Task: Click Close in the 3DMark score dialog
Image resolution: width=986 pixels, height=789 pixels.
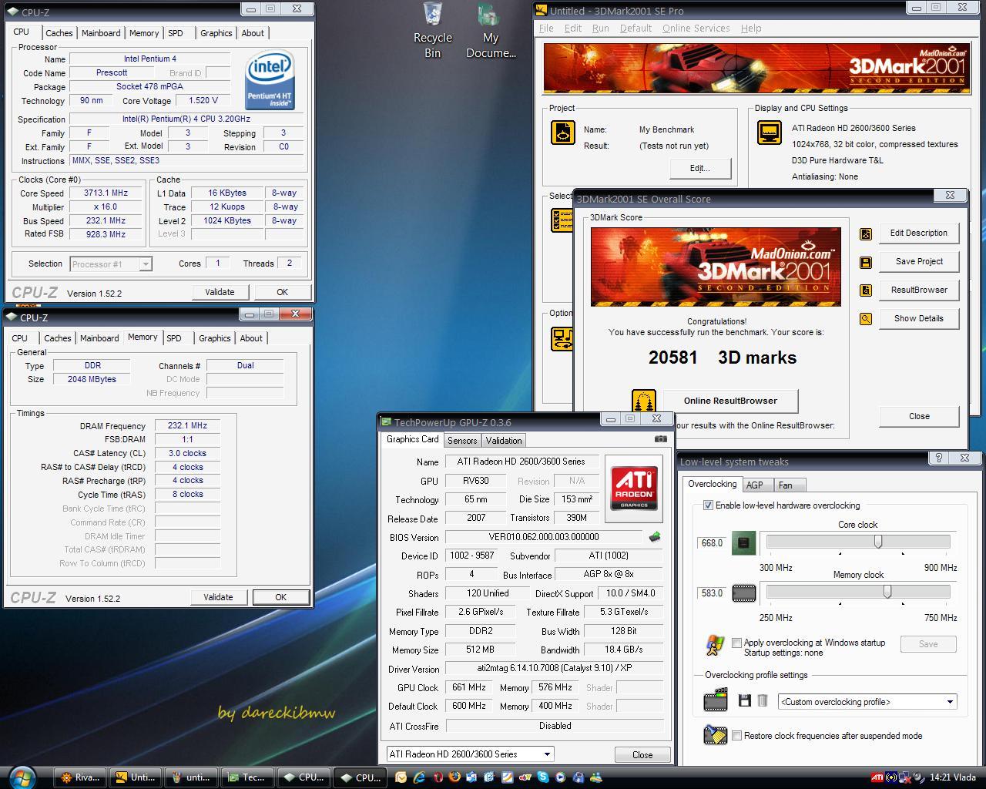Action: (919, 416)
